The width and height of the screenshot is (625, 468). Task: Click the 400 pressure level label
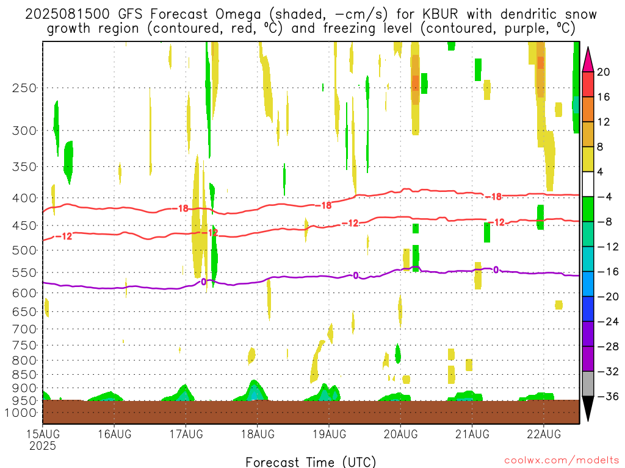(x=24, y=198)
